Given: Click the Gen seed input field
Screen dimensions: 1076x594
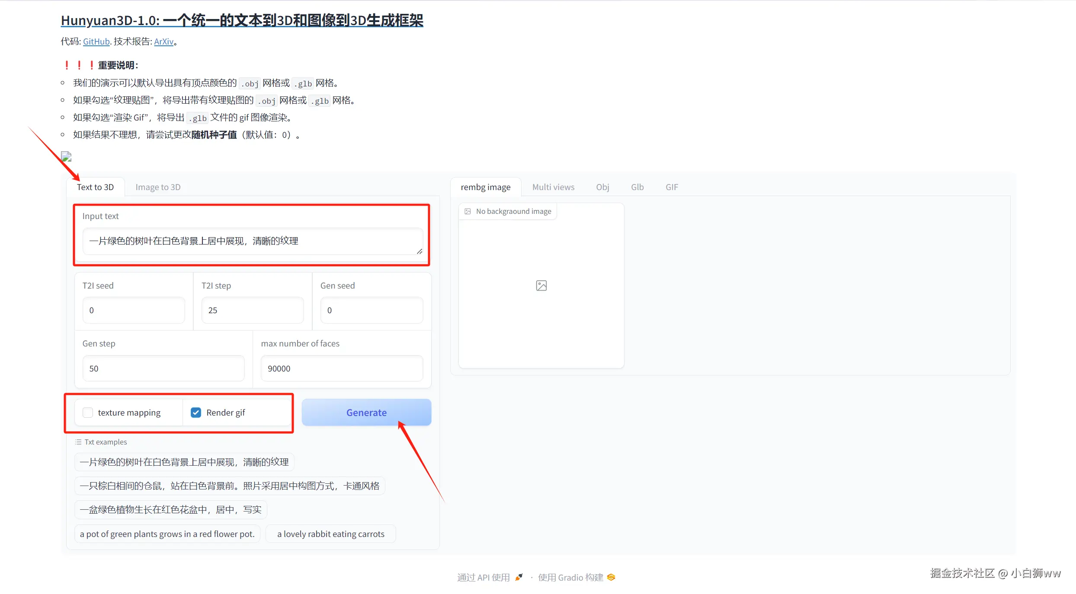Looking at the screenshot, I should tap(371, 310).
